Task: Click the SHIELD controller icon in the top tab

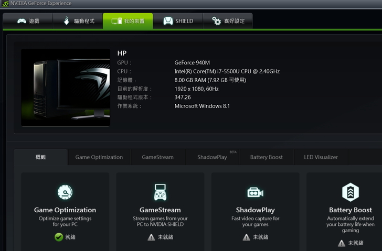Action: pyautogui.click(x=168, y=21)
